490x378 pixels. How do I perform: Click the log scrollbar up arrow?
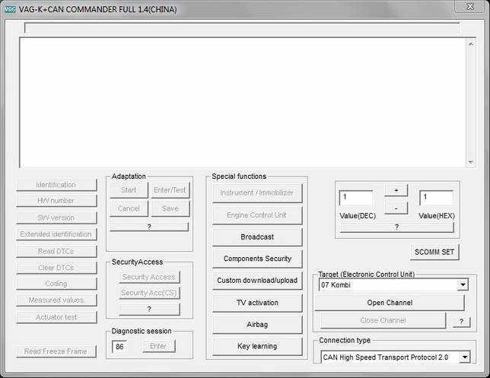[x=471, y=44]
